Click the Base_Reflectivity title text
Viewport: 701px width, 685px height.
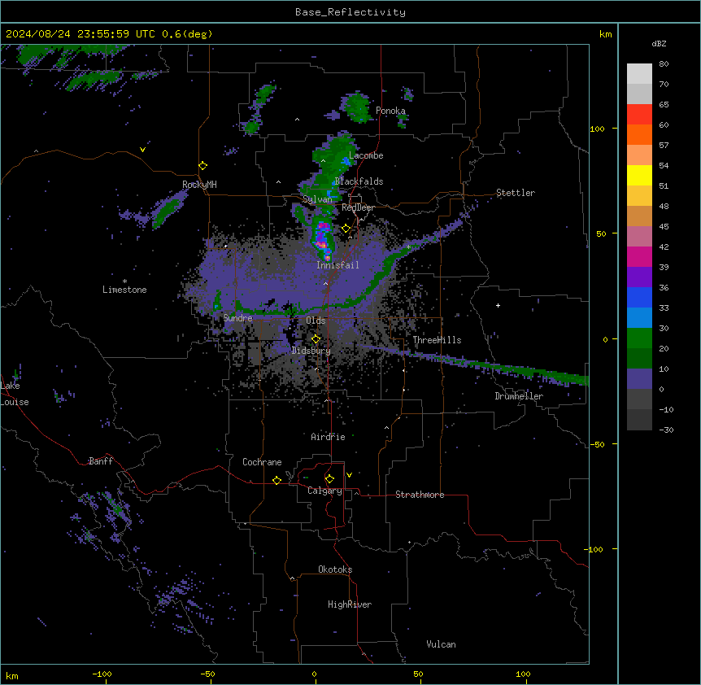click(x=350, y=12)
